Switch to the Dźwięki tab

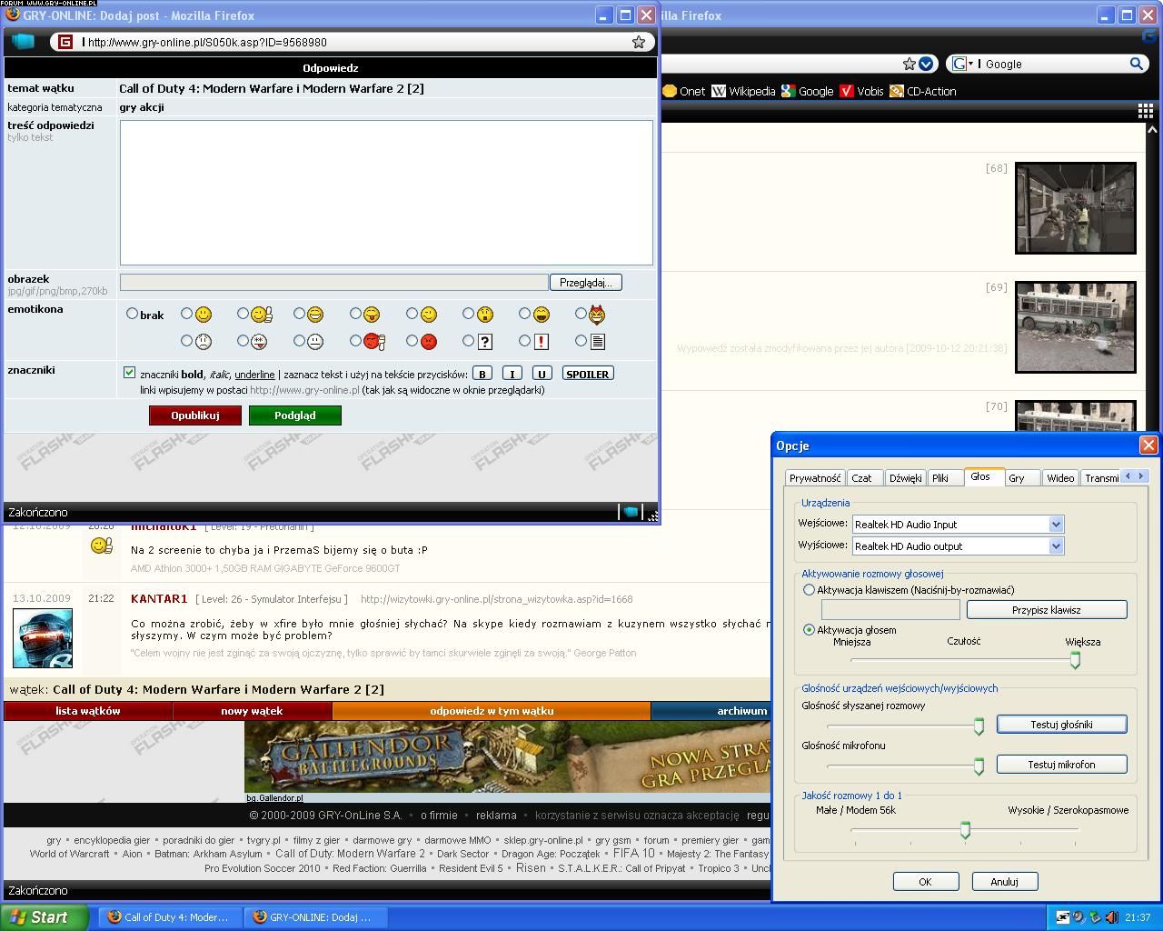[x=905, y=478]
